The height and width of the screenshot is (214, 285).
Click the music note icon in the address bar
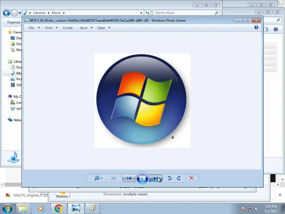pyautogui.click(x=25, y=13)
